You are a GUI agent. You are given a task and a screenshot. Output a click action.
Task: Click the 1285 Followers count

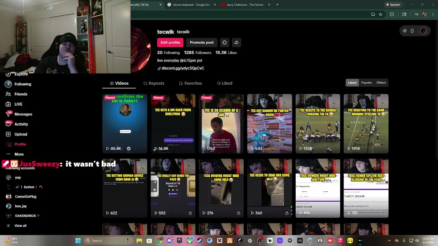coord(197,53)
